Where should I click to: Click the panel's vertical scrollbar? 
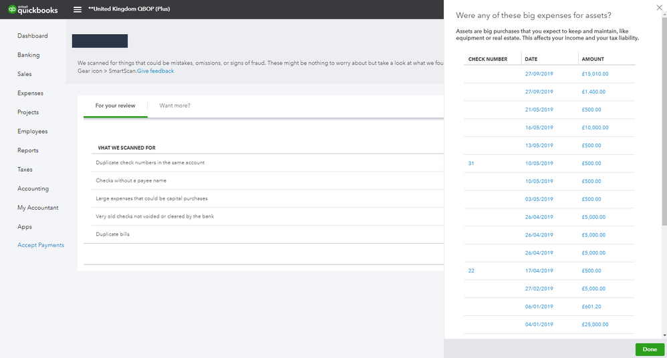pyautogui.click(x=664, y=119)
